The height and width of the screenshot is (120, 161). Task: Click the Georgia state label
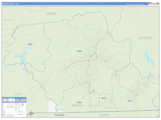(x=59, y=115)
